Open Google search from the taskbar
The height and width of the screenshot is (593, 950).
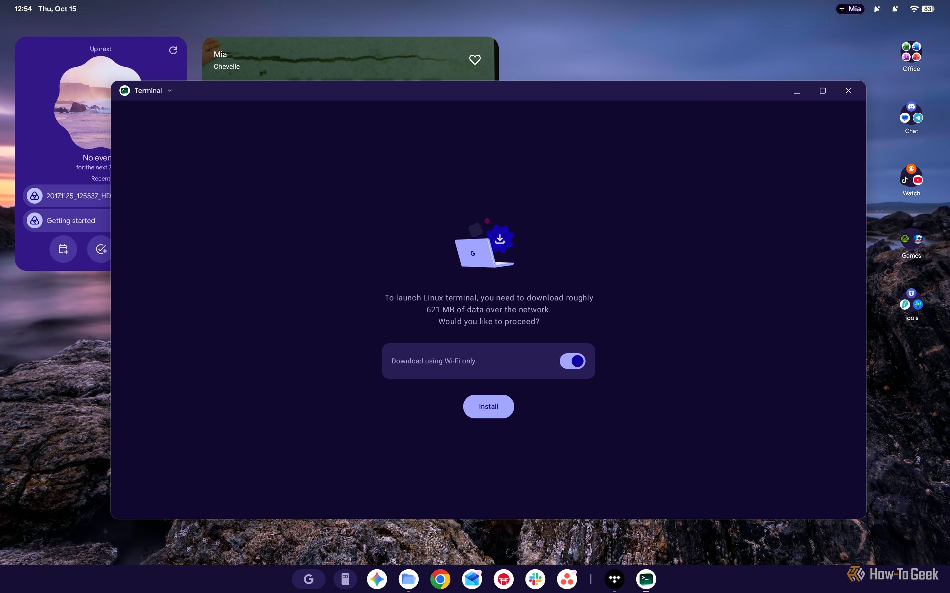[x=308, y=579]
